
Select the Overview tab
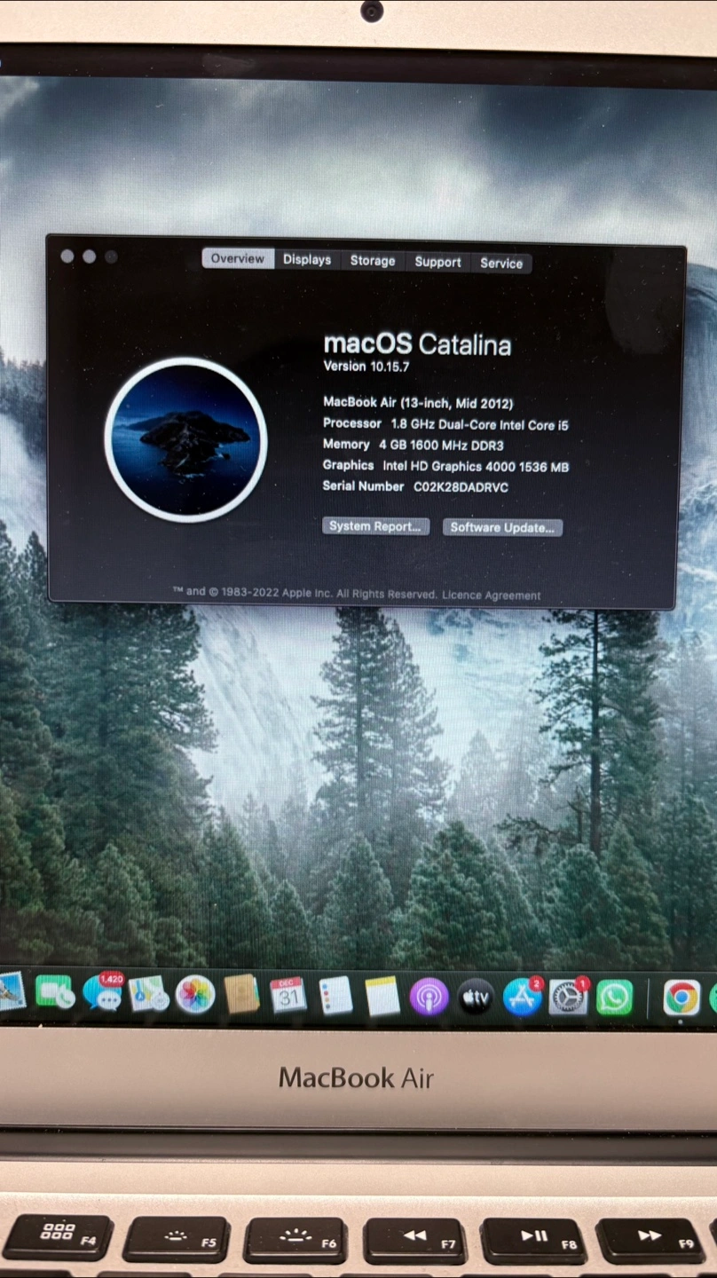point(238,258)
